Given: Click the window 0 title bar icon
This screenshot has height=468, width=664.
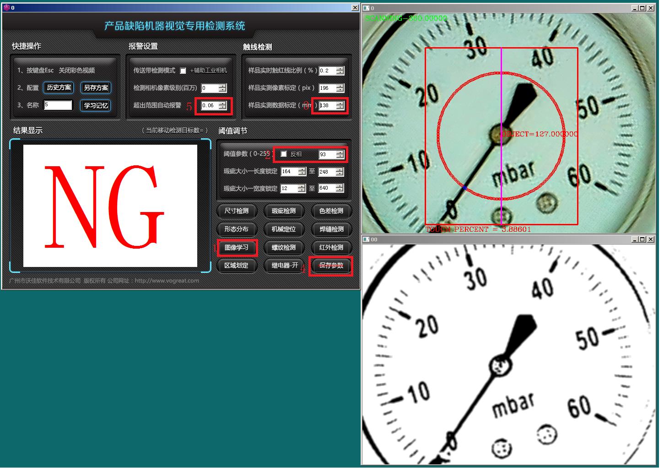Looking at the screenshot, I should click(x=366, y=8).
